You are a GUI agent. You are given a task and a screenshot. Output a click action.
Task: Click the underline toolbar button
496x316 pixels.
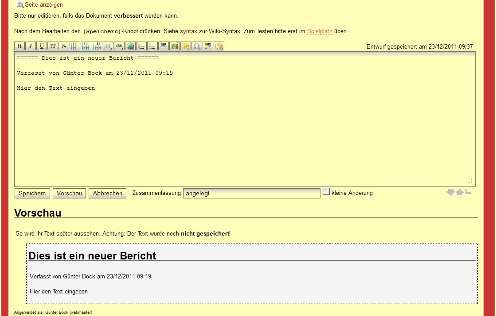(x=42, y=46)
